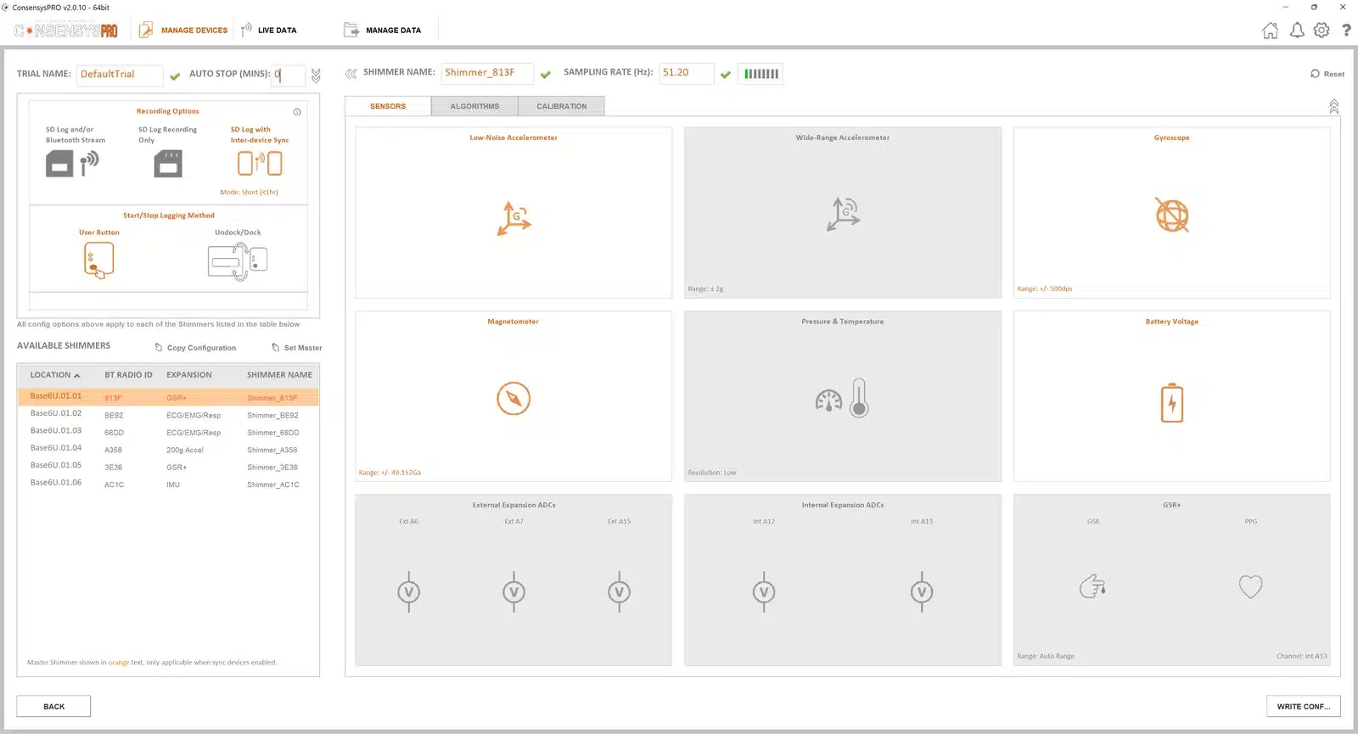This screenshot has width=1358, height=734.
Task: Click Copy Configuration
Action: coord(195,348)
